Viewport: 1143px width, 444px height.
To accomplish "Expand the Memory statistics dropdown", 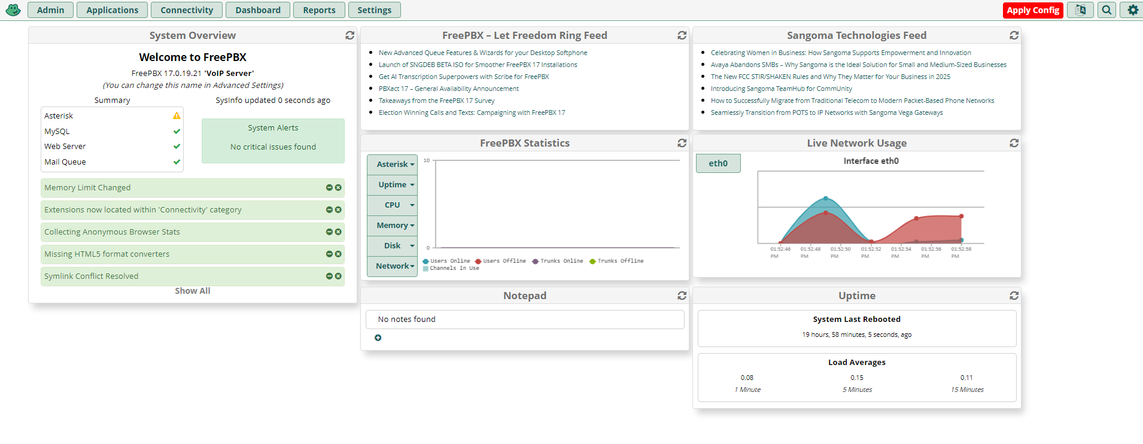I will pyautogui.click(x=392, y=226).
